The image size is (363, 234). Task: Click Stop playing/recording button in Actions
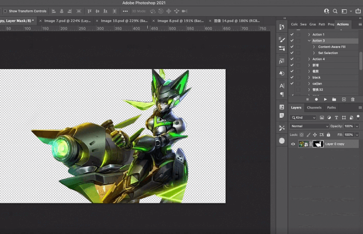(308, 100)
